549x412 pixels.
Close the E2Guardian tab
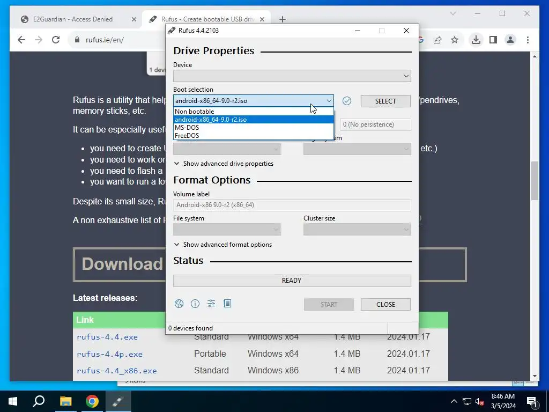[133, 19]
